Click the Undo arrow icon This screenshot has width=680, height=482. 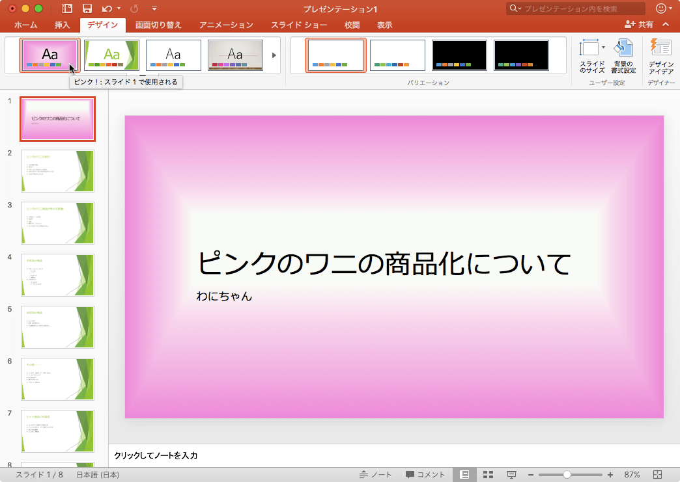pyautogui.click(x=107, y=8)
